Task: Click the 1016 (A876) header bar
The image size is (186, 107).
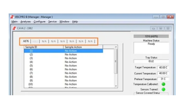Action: 151,36
